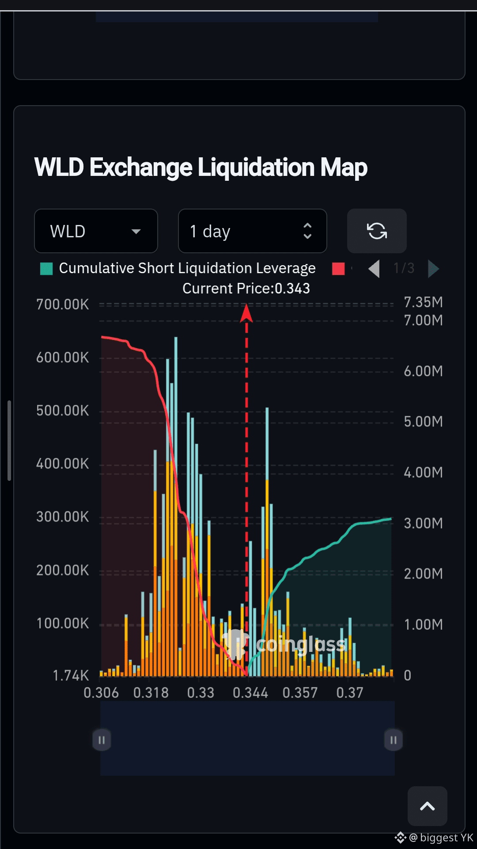The width and height of the screenshot is (477, 849).
Task: Go to next legend page arrow
Action: [433, 269]
